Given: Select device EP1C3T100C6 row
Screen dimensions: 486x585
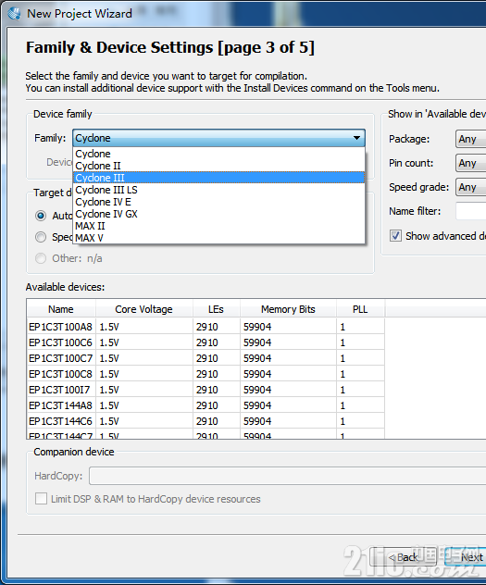Looking at the screenshot, I should click(206, 342).
